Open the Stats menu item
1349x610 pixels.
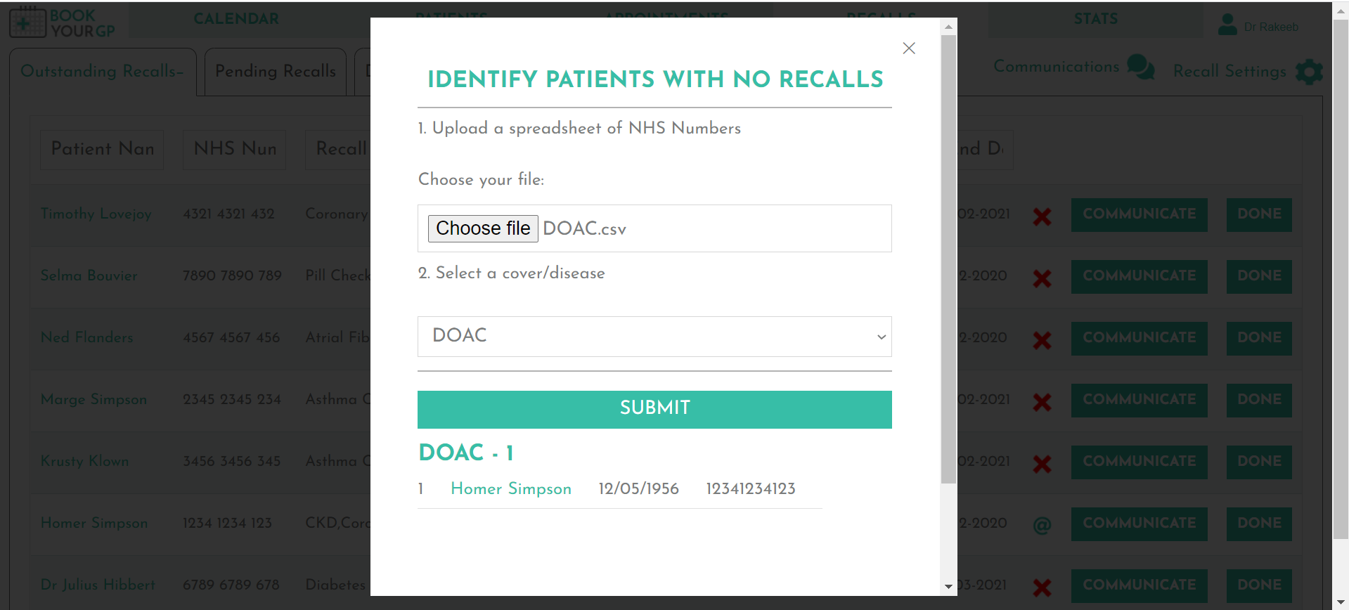(1095, 19)
